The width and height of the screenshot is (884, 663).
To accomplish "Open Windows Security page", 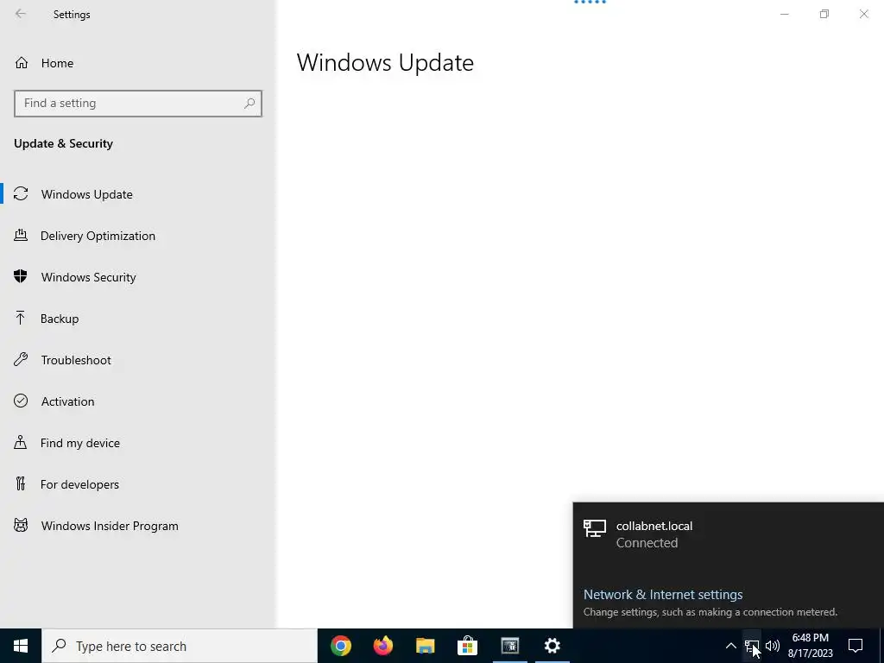I will coord(138,277).
